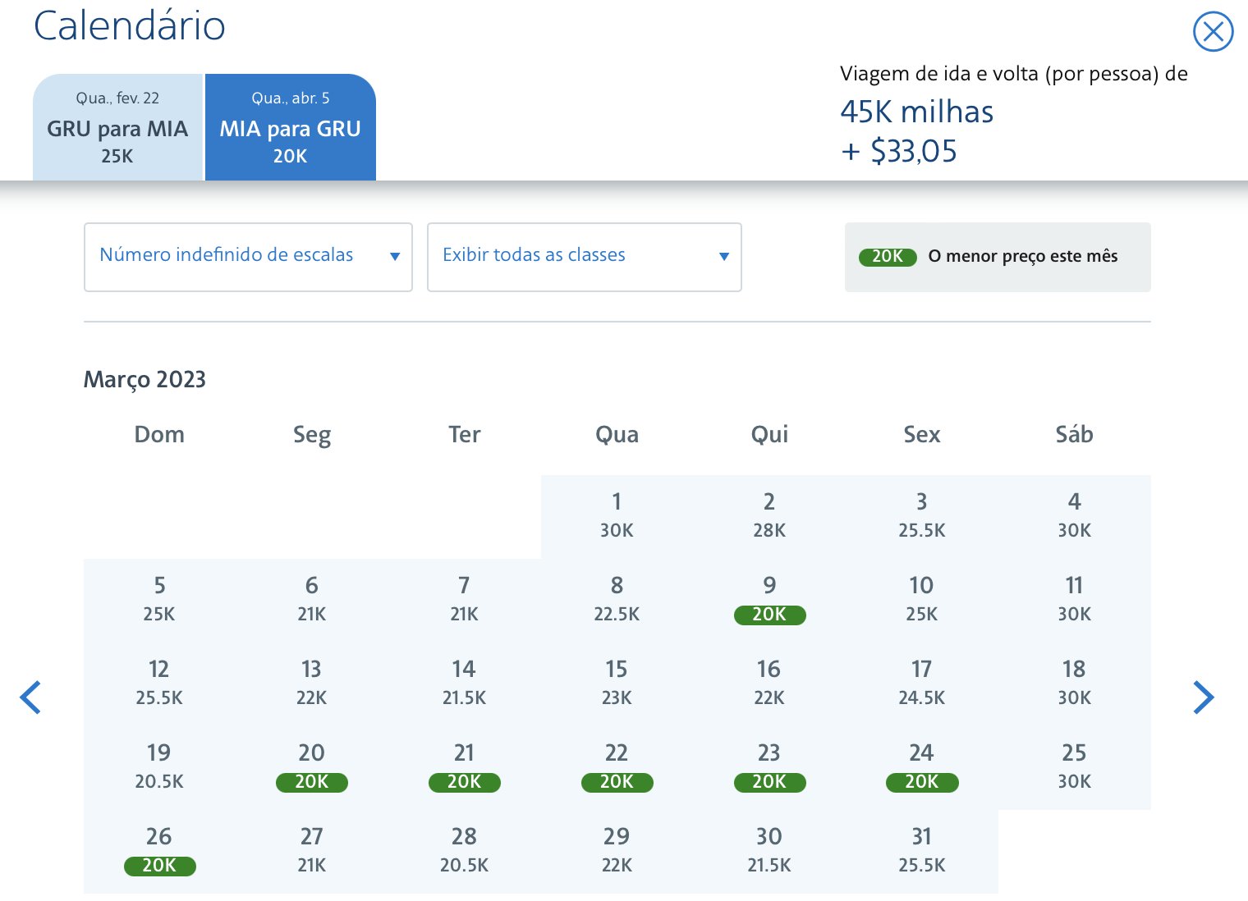Expand the Exibir todas as classes dropdown
This screenshot has width=1248, height=901.
click(585, 257)
